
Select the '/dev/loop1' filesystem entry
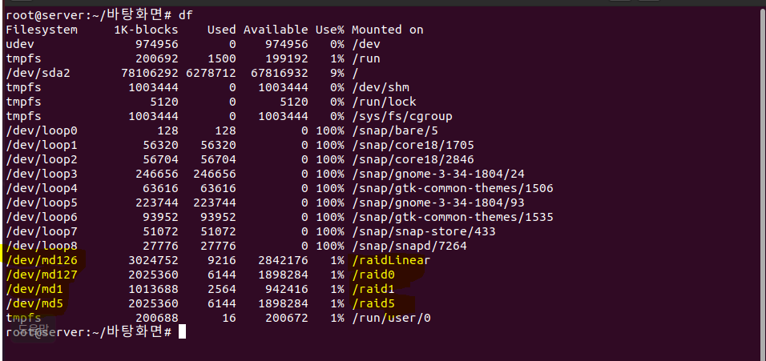tap(42, 146)
